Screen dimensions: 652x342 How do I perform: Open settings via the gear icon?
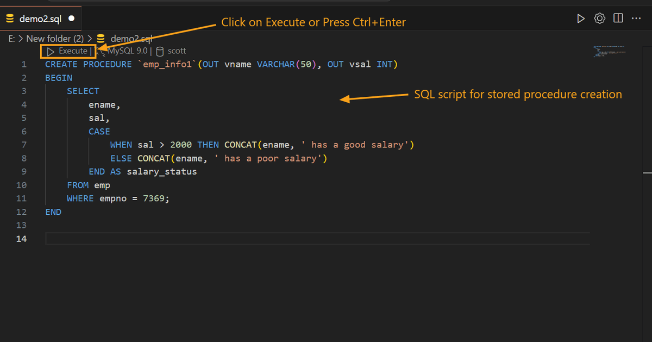(x=599, y=18)
